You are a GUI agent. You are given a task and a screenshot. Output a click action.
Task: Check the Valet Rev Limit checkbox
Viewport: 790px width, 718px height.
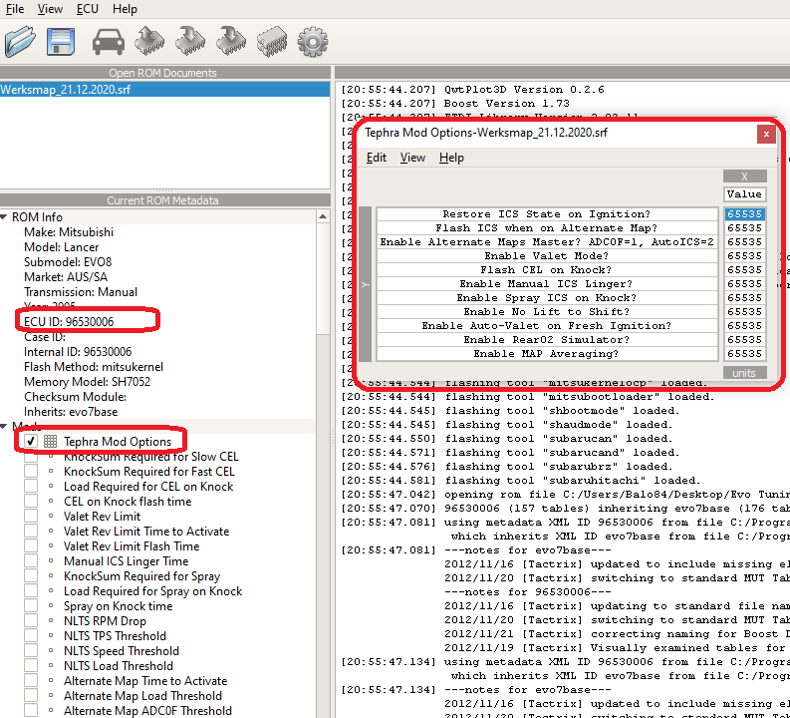tap(31, 517)
